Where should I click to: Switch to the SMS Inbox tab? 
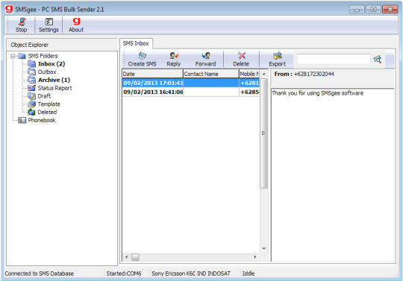(136, 43)
